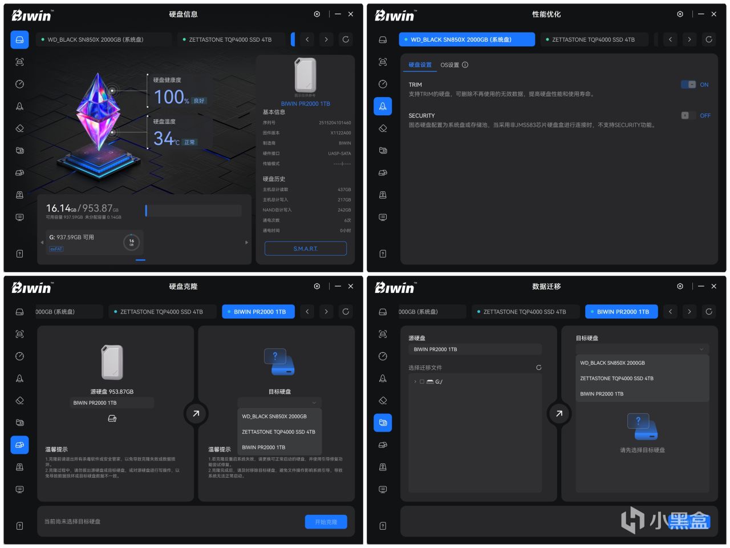Click the G: 937.59GB 可用 partition card
Screen dimensions: 730x548
pyautogui.click(x=94, y=242)
